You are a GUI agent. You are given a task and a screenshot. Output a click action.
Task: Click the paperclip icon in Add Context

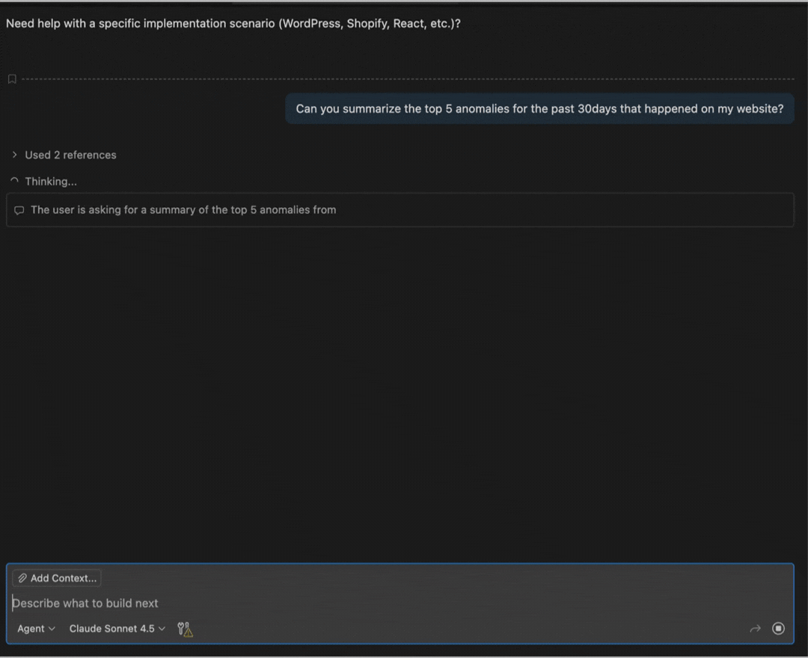tap(22, 578)
